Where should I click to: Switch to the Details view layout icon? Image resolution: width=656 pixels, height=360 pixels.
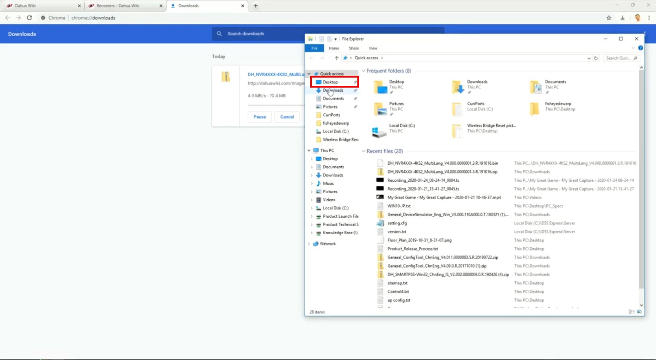coord(632,312)
